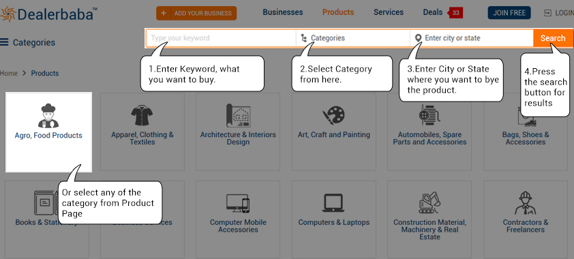
Task: Open Bags, Shoes & Accessories category
Action: pyautogui.click(x=526, y=138)
